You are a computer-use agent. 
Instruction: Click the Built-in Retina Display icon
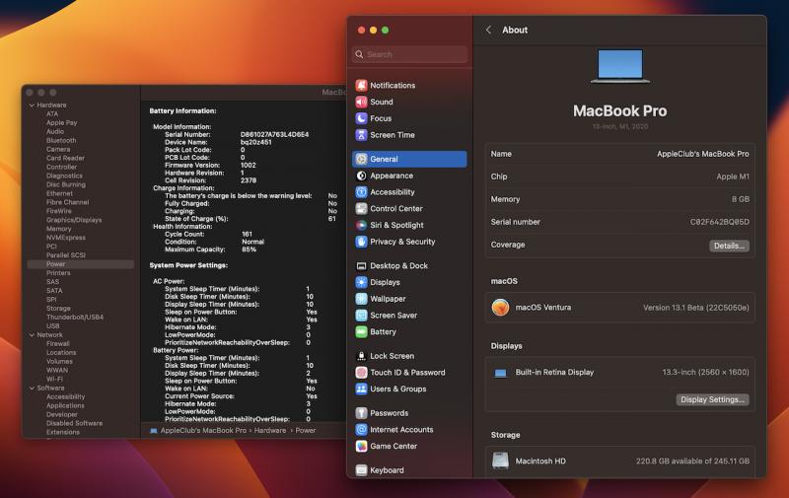(x=500, y=373)
